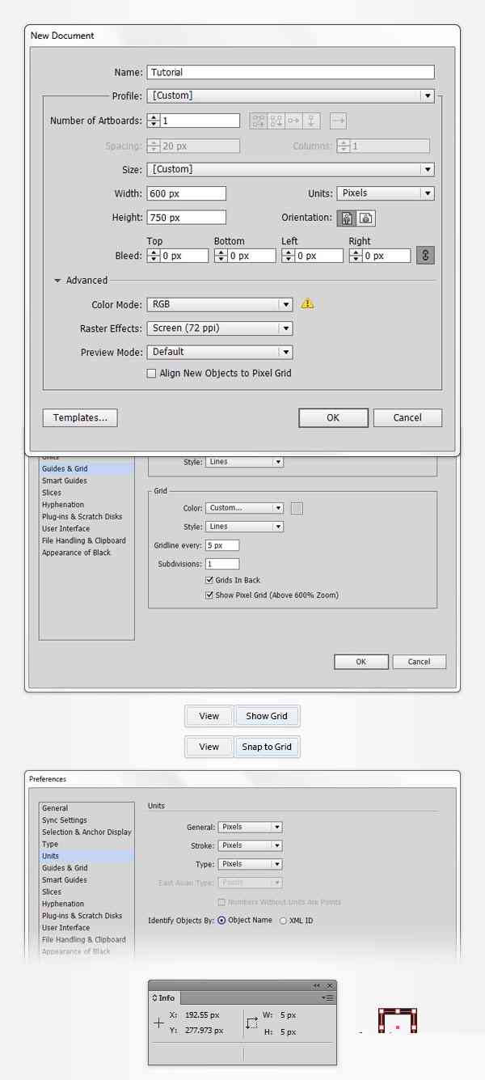485x1080 pixels.
Task: Click the width/height dimension icon in Info panel
Action: click(251, 1023)
